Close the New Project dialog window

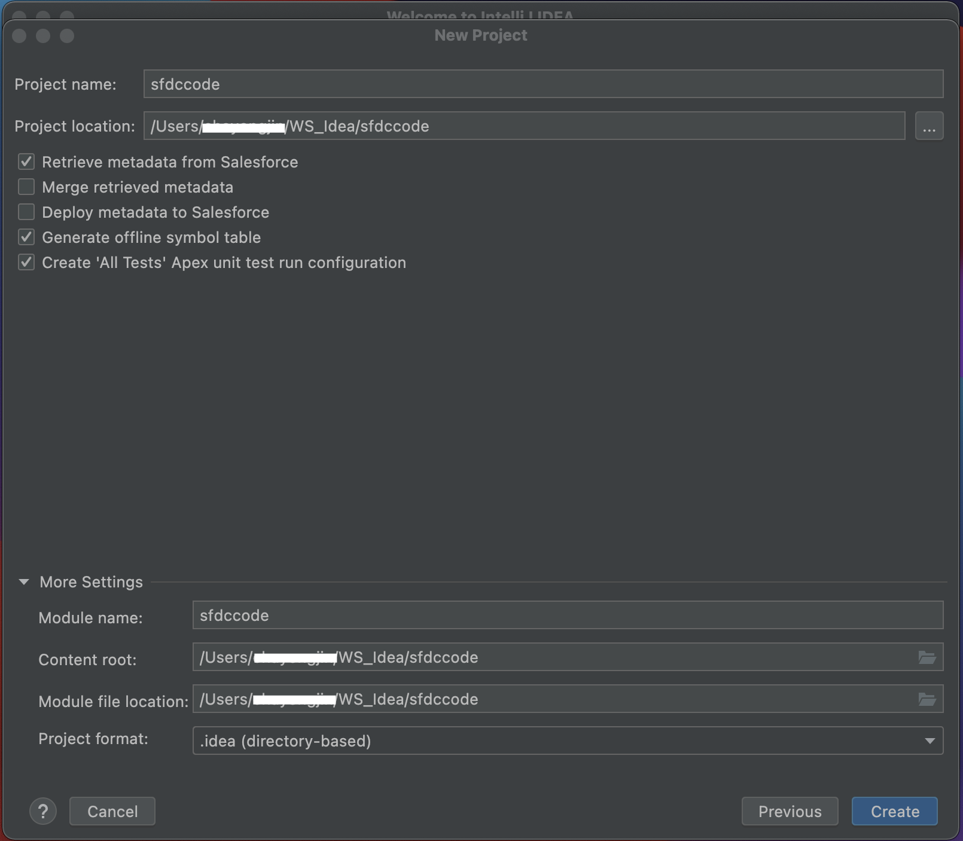tap(19, 36)
